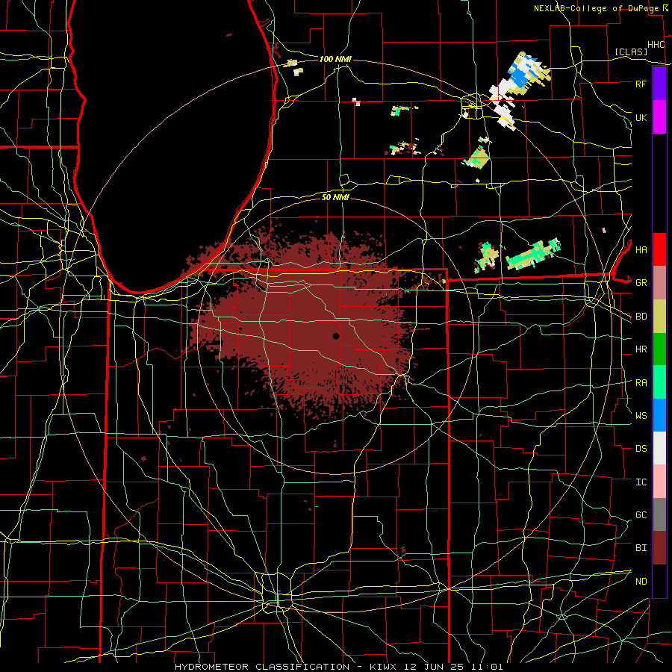672x672 pixels.
Task: Click the elongated green rain echo to the east
Action: (x=534, y=254)
